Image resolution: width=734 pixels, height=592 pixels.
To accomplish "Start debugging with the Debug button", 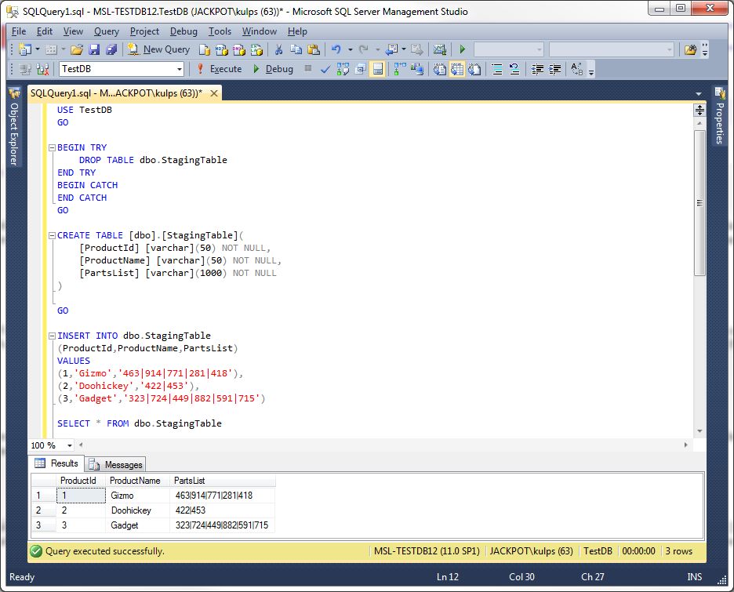I will click(x=272, y=69).
